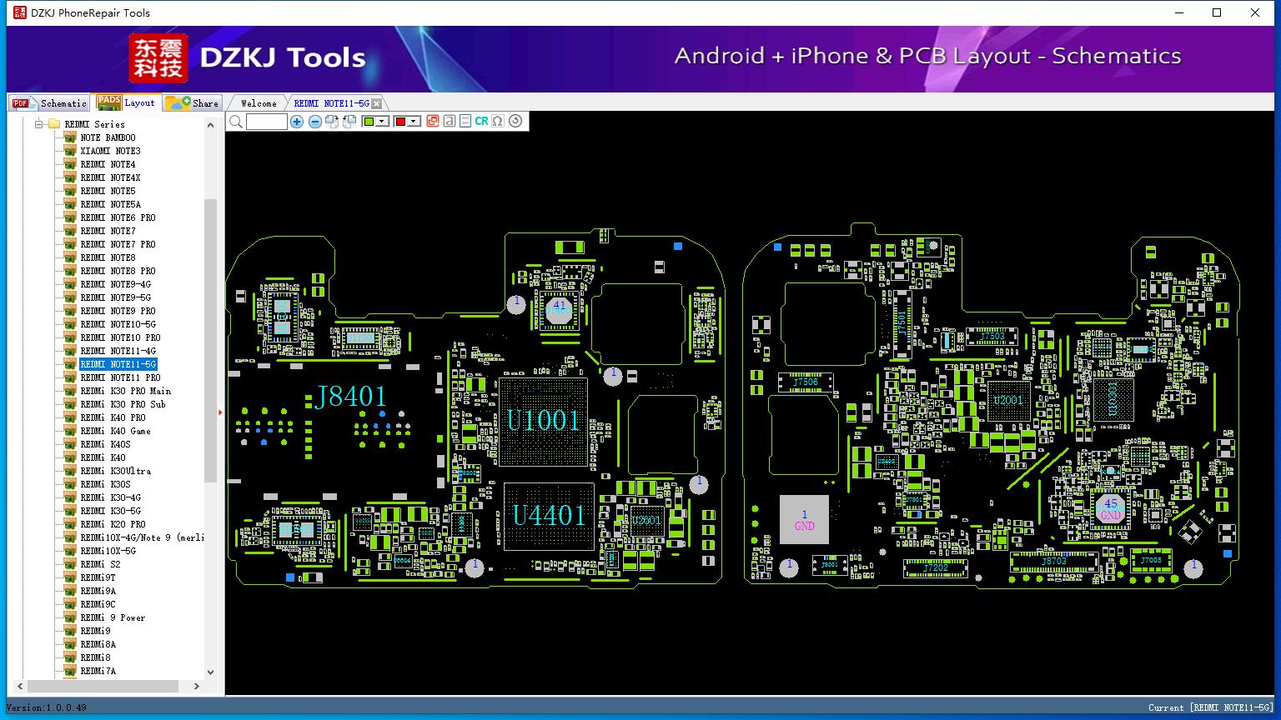Select the U4401 chip on the board
Image resolution: width=1281 pixels, height=720 pixels.
[x=549, y=517]
